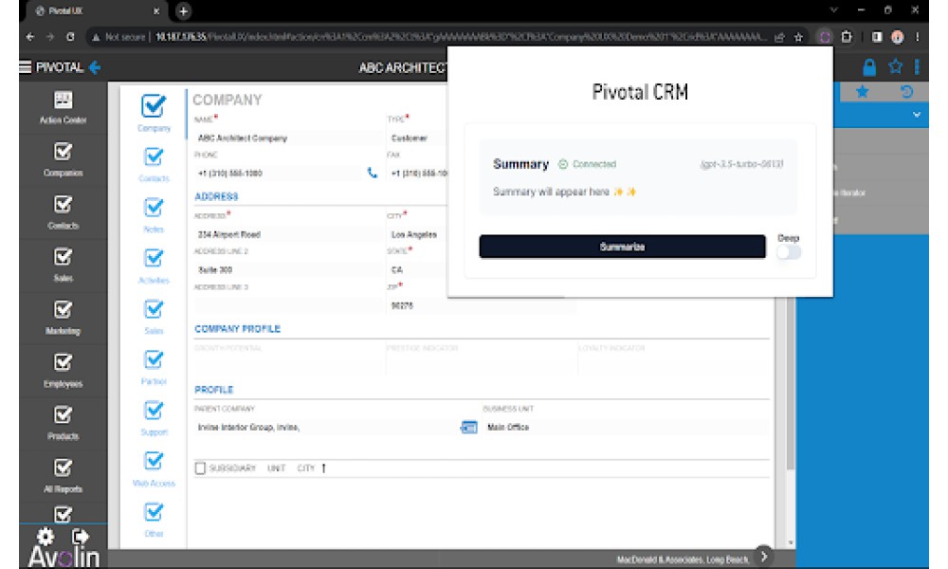Click the browser bookmark star icon

[798, 37]
